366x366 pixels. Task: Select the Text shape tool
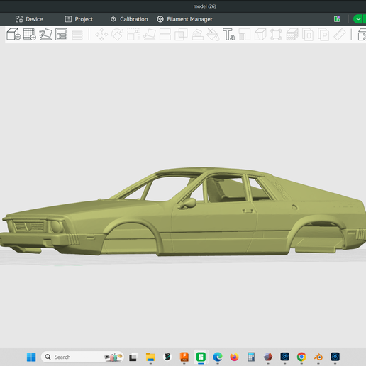pyautogui.click(x=228, y=35)
